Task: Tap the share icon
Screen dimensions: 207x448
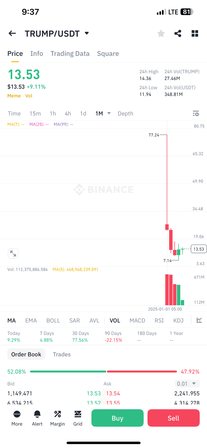Action: click(x=178, y=33)
